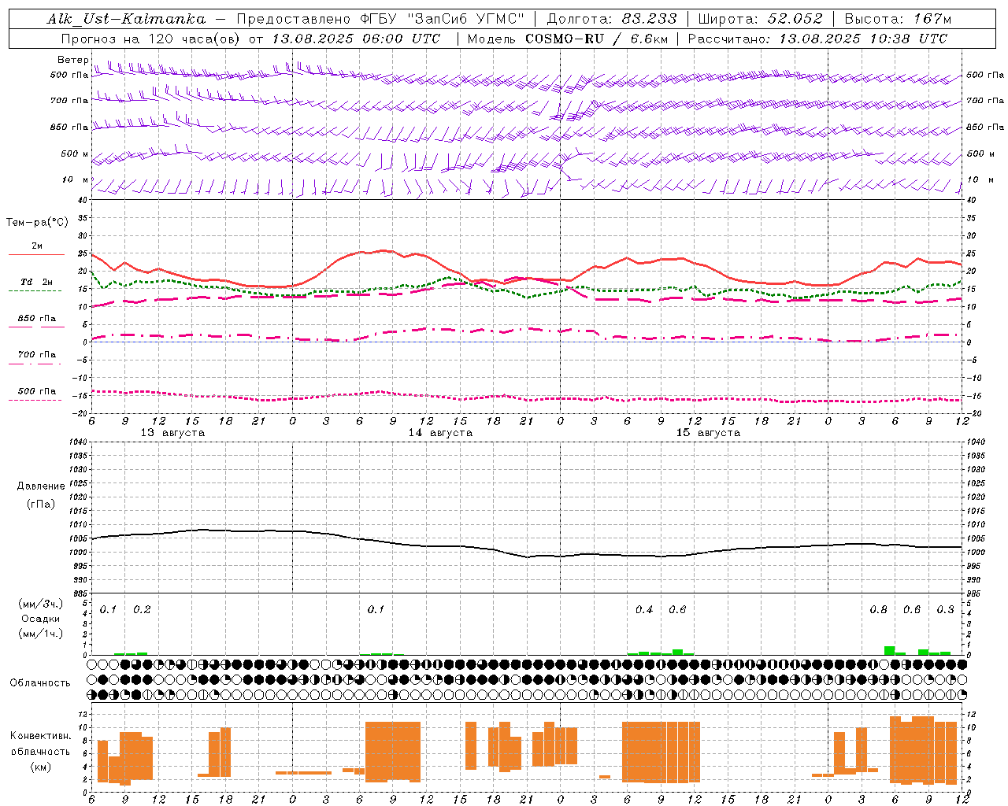This screenshot has height=806, width=1008.
Task: Click the Давление chart title
Action: pos(41,486)
